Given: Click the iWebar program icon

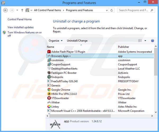Looking at the screenshot, I should pyautogui.click(x=49, y=102).
